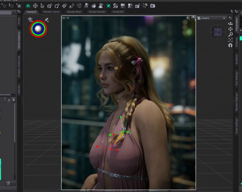Open the viewport options menu beside Camera
Viewport: 242px width, 192px height.
[231, 18]
